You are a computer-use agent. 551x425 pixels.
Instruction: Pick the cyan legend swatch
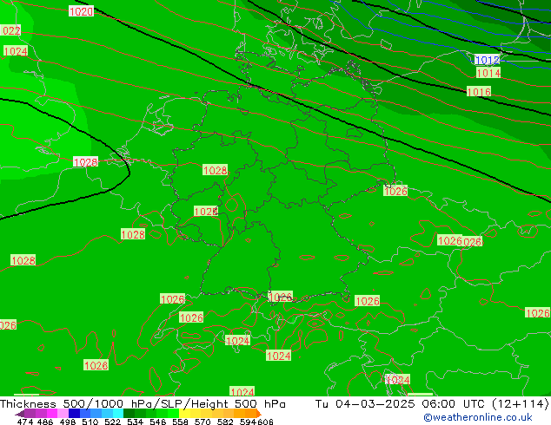[118, 413]
